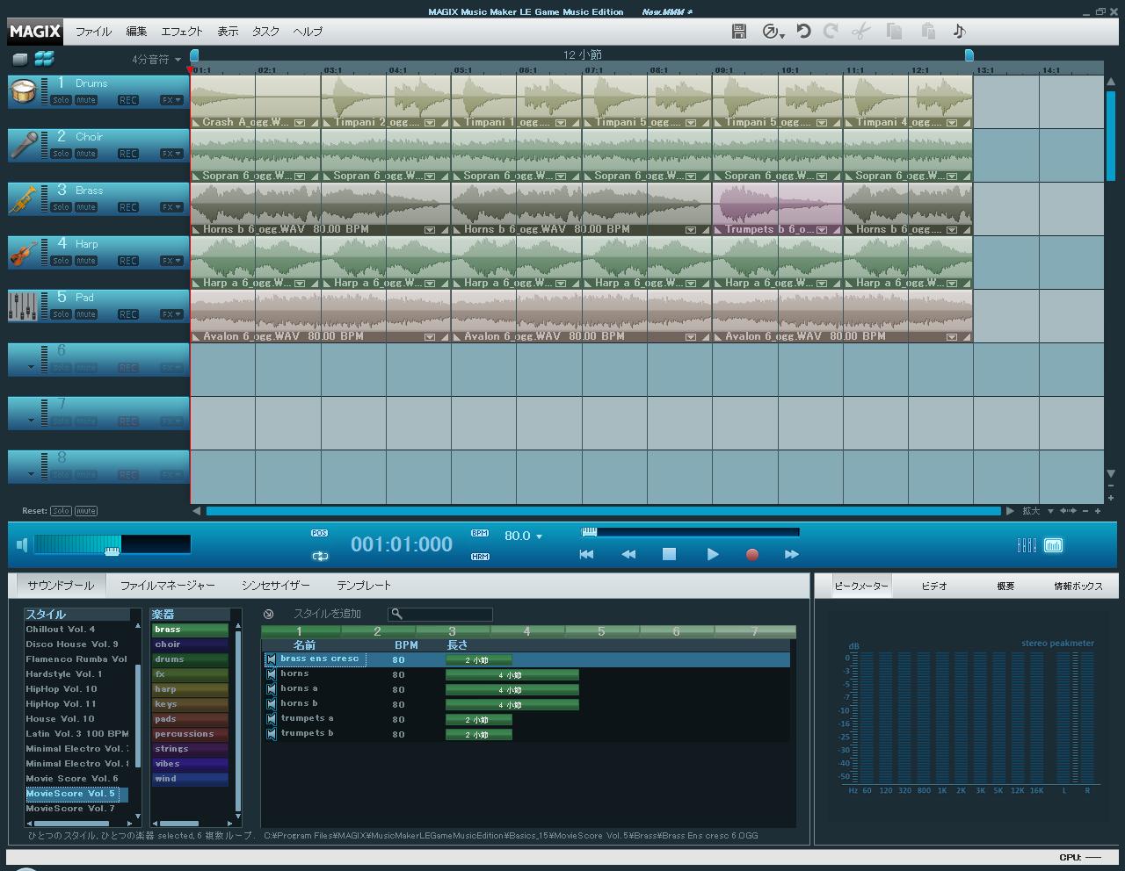
Task: Solo the Drums track
Action: 61,100
